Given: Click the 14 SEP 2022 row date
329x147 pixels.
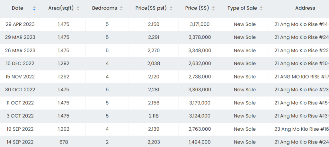Looking at the screenshot, I should (19, 142).
